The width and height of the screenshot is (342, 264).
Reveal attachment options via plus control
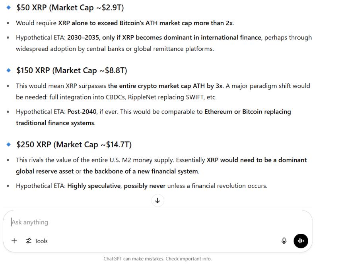coord(14,241)
